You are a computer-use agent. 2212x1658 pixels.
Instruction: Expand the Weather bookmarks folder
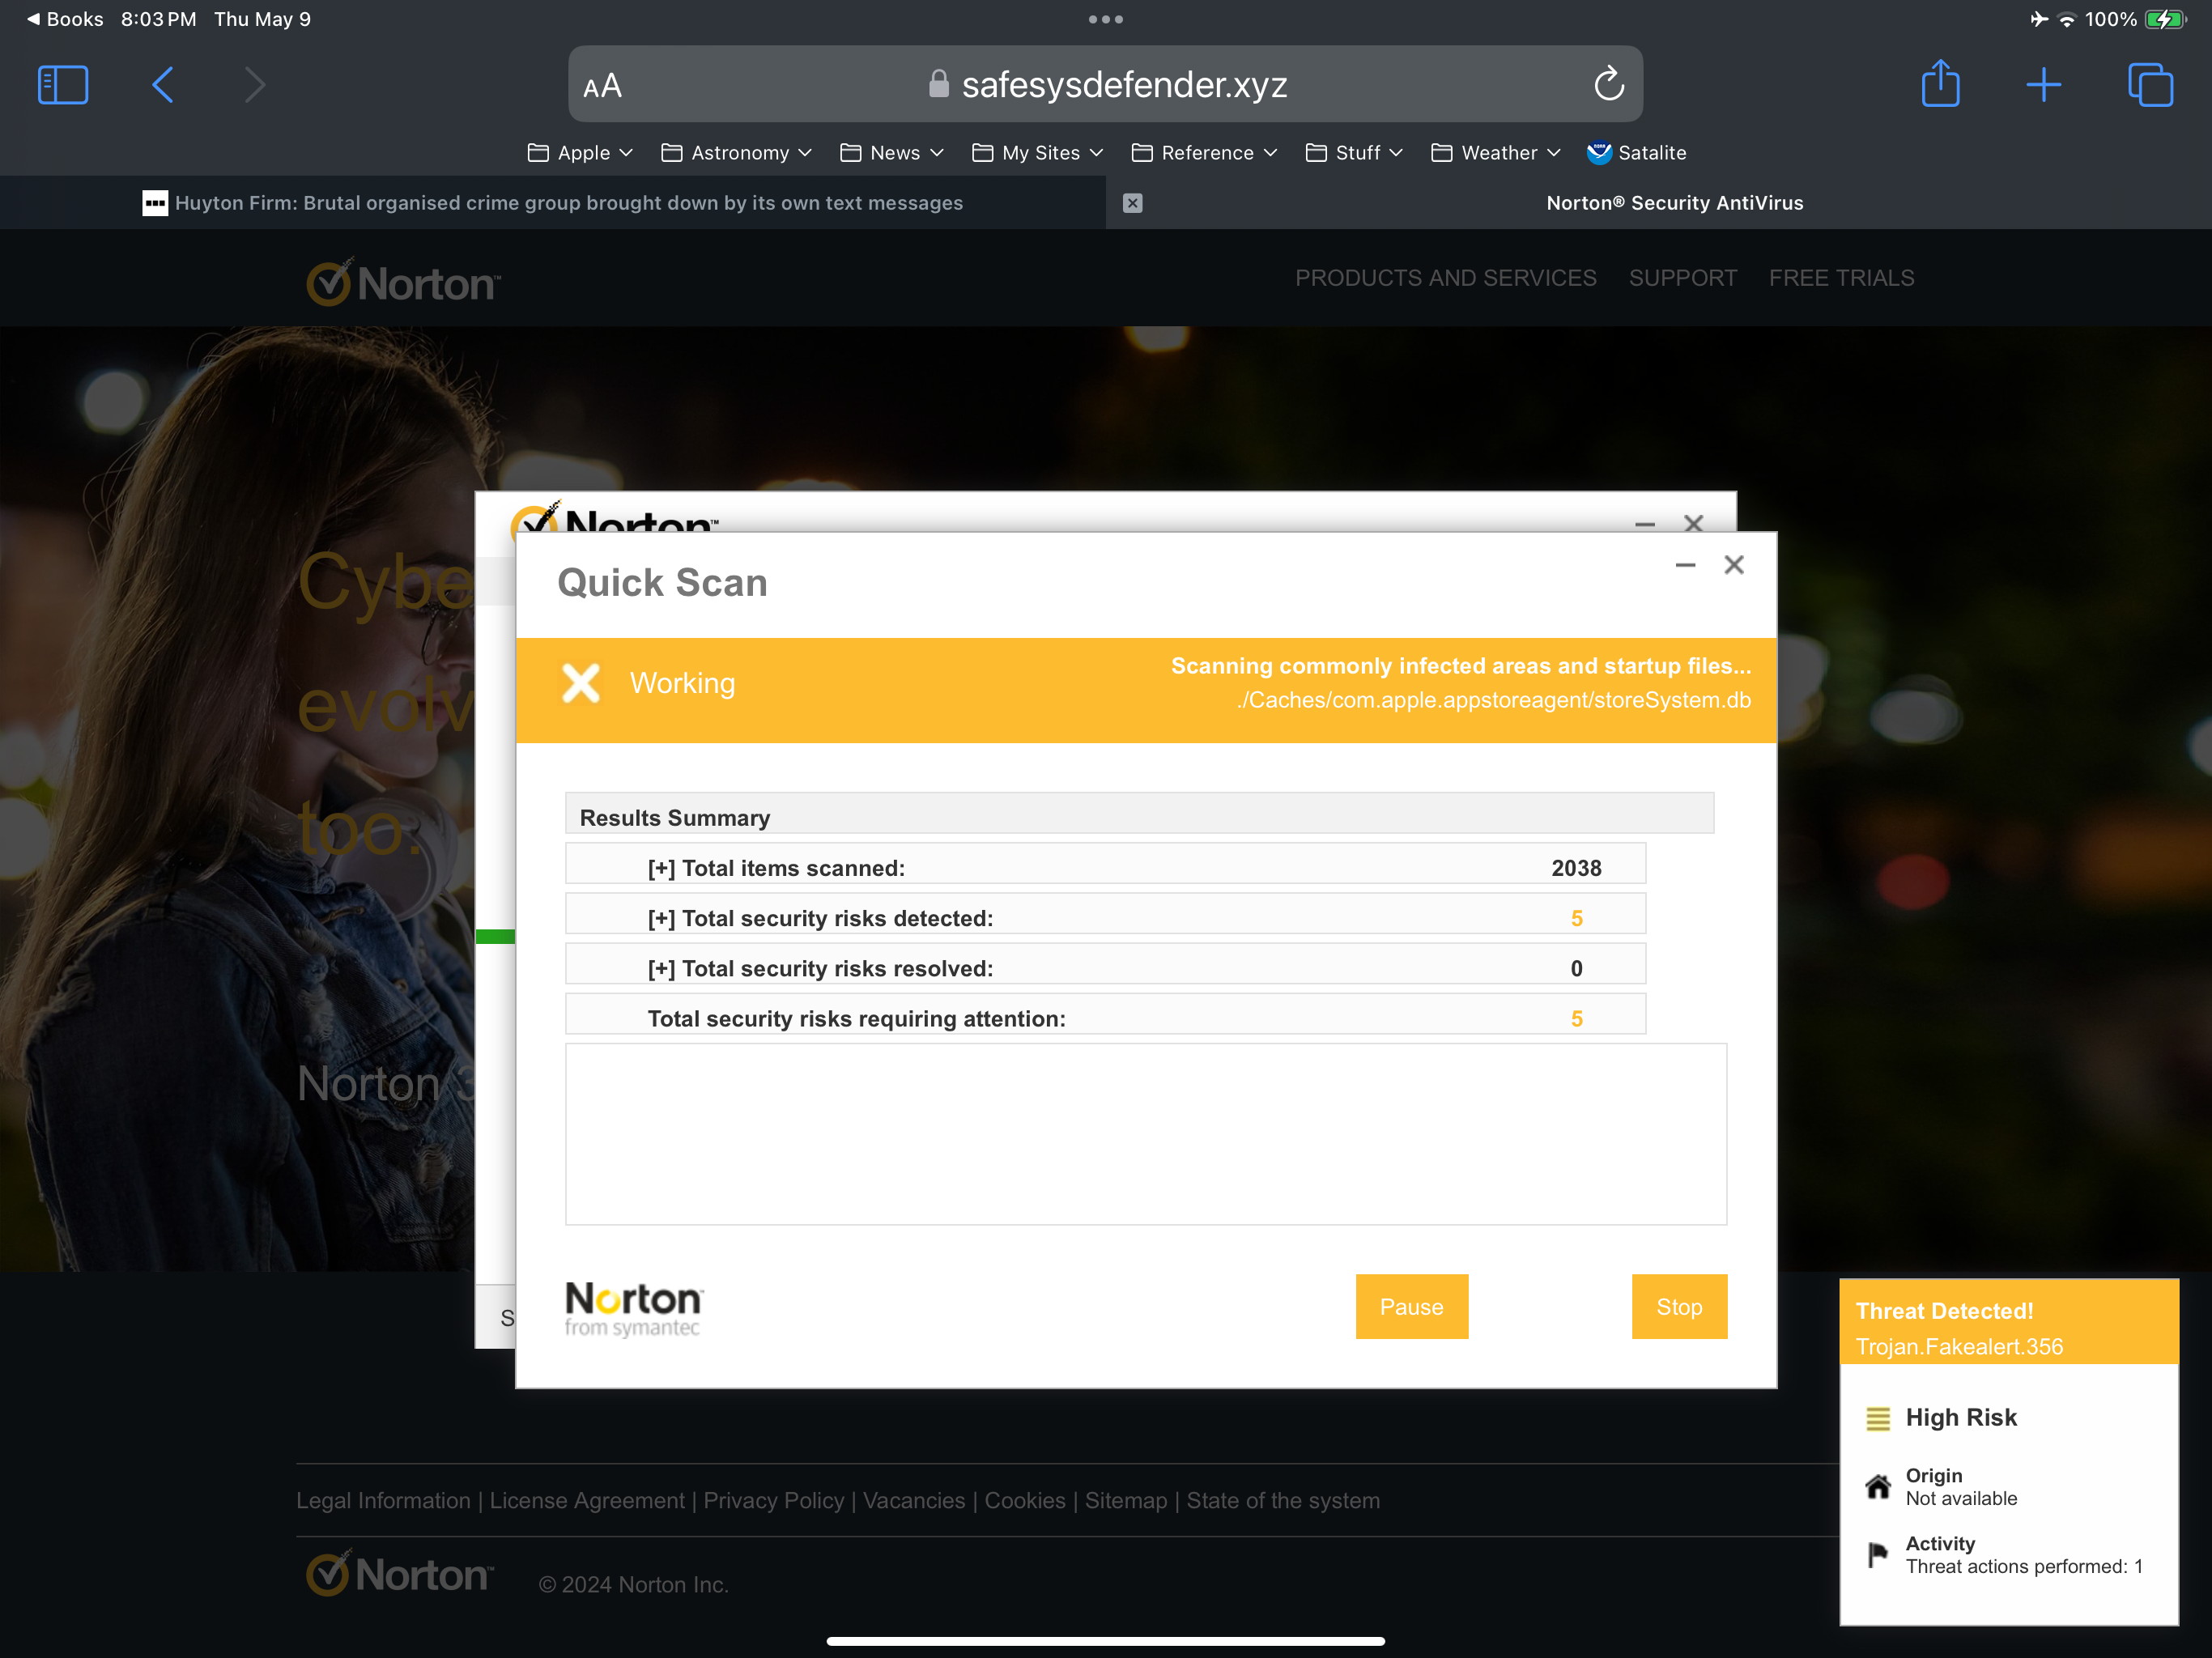point(1496,153)
